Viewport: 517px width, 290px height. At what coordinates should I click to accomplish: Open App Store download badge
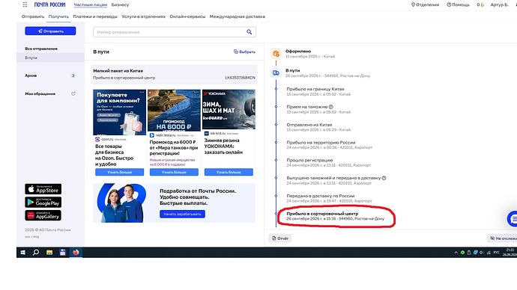pos(43,189)
